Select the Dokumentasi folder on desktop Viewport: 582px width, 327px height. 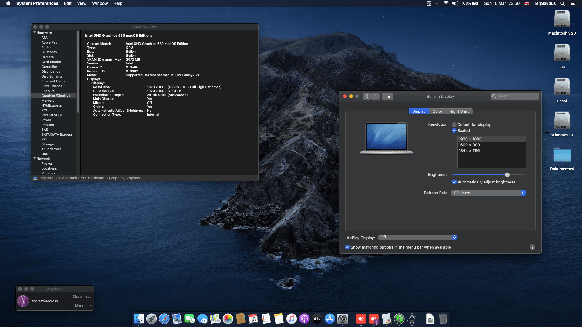562,155
